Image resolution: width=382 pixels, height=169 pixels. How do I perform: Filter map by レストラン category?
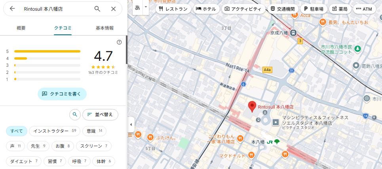[172, 9]
